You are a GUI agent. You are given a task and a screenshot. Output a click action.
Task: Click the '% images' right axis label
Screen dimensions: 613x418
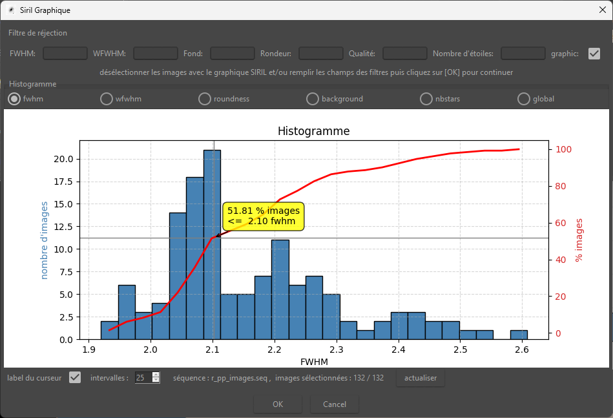point(579,240)
